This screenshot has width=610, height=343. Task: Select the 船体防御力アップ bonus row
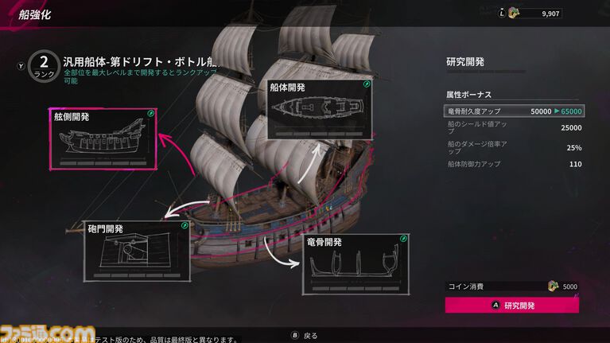click(514, 164)
